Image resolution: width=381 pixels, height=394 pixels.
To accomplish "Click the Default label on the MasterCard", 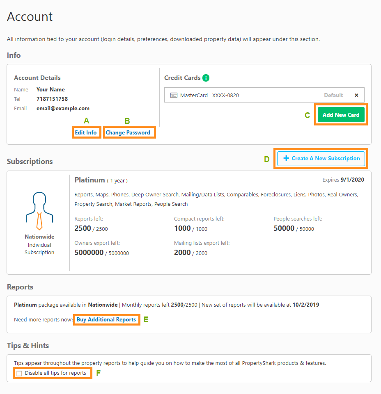I will 333,95.
